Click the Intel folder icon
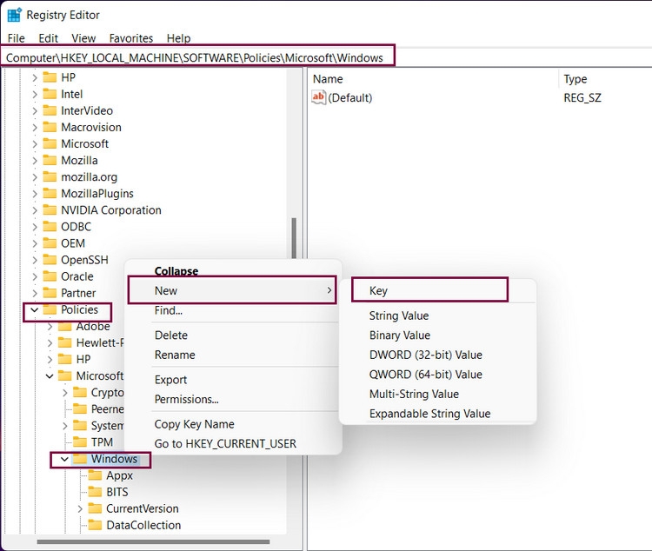Screen dimensions: 652x551 point(50,94)
